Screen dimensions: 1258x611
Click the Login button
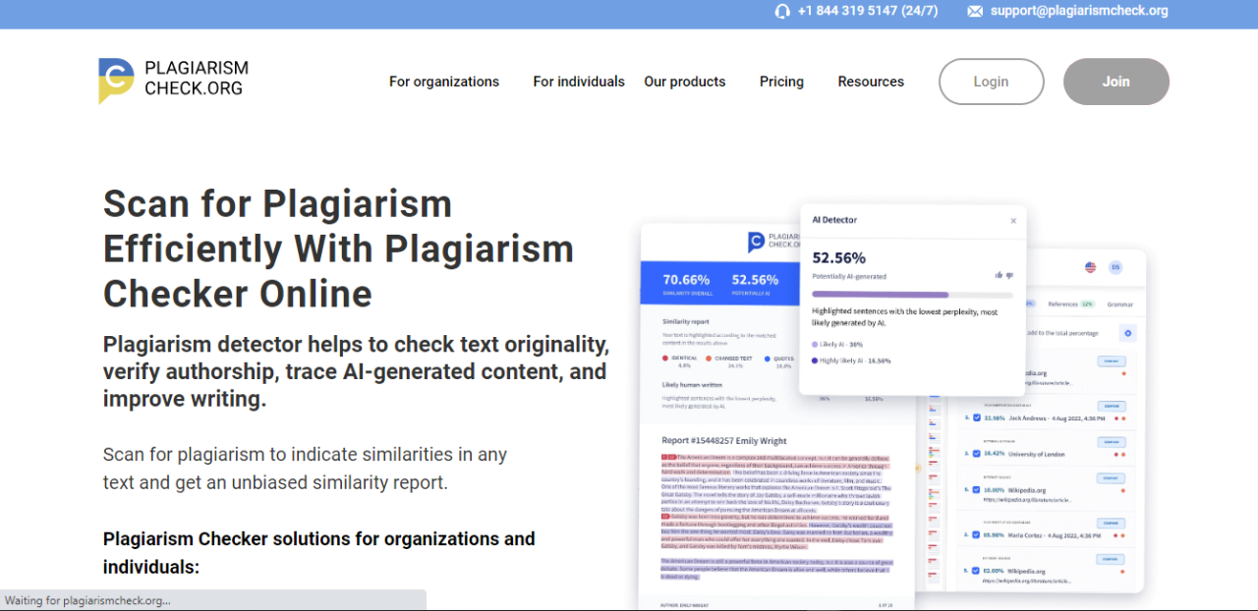click(x=991, y=82)
